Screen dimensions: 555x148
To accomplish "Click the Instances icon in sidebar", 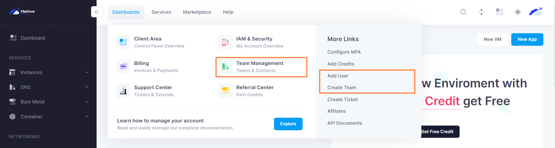I will tap(12, 72).
